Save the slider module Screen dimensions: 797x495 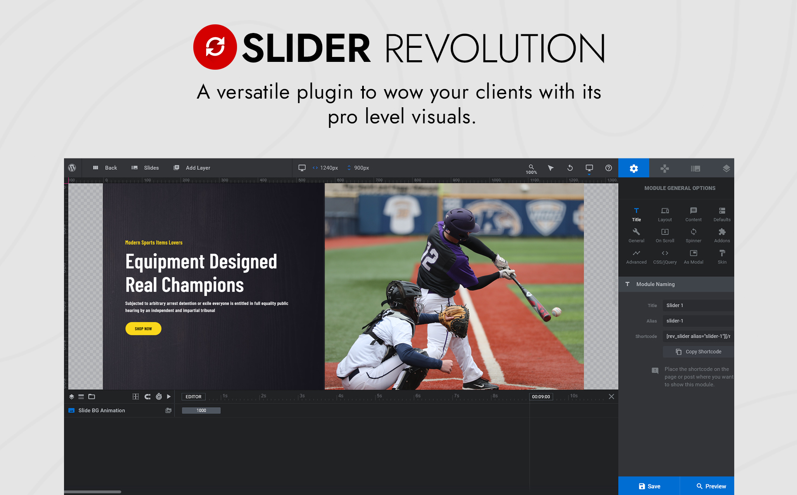[x=649, y=486]
